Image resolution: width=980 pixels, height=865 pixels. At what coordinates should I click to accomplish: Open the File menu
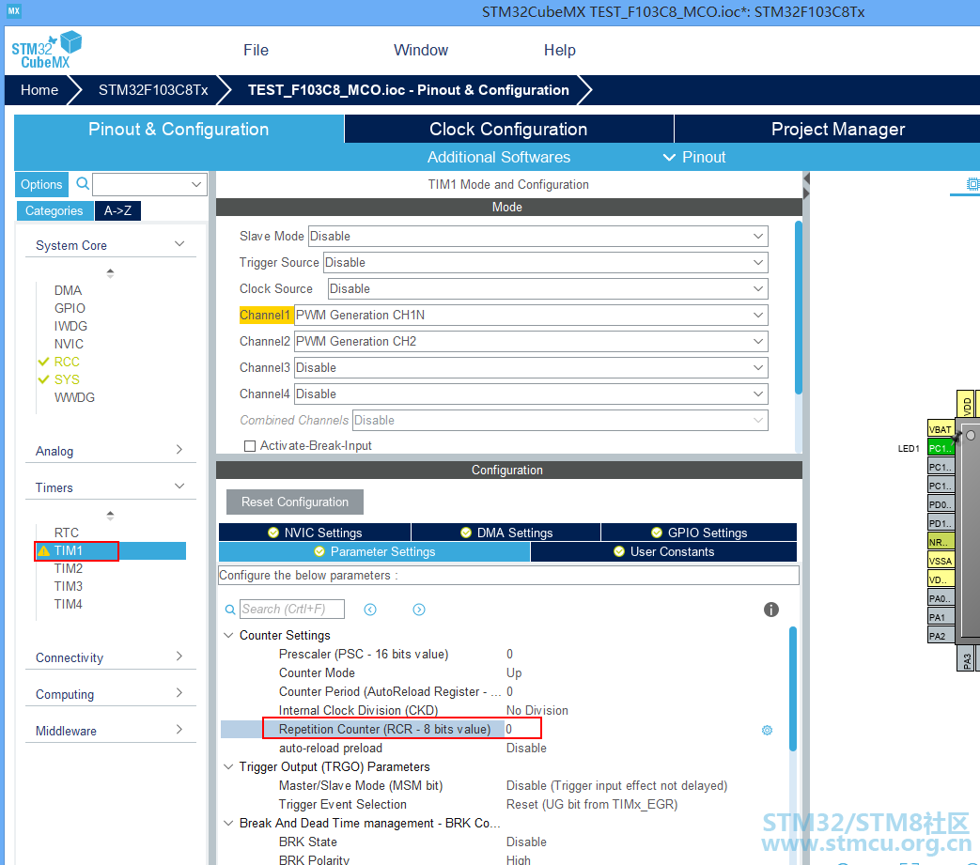256,50
